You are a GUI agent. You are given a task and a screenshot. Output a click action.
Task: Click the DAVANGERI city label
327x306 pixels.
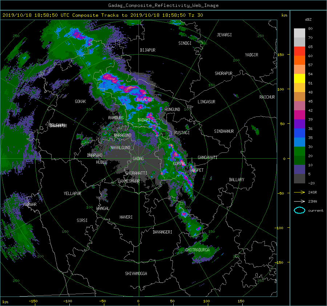click(162, 232)
